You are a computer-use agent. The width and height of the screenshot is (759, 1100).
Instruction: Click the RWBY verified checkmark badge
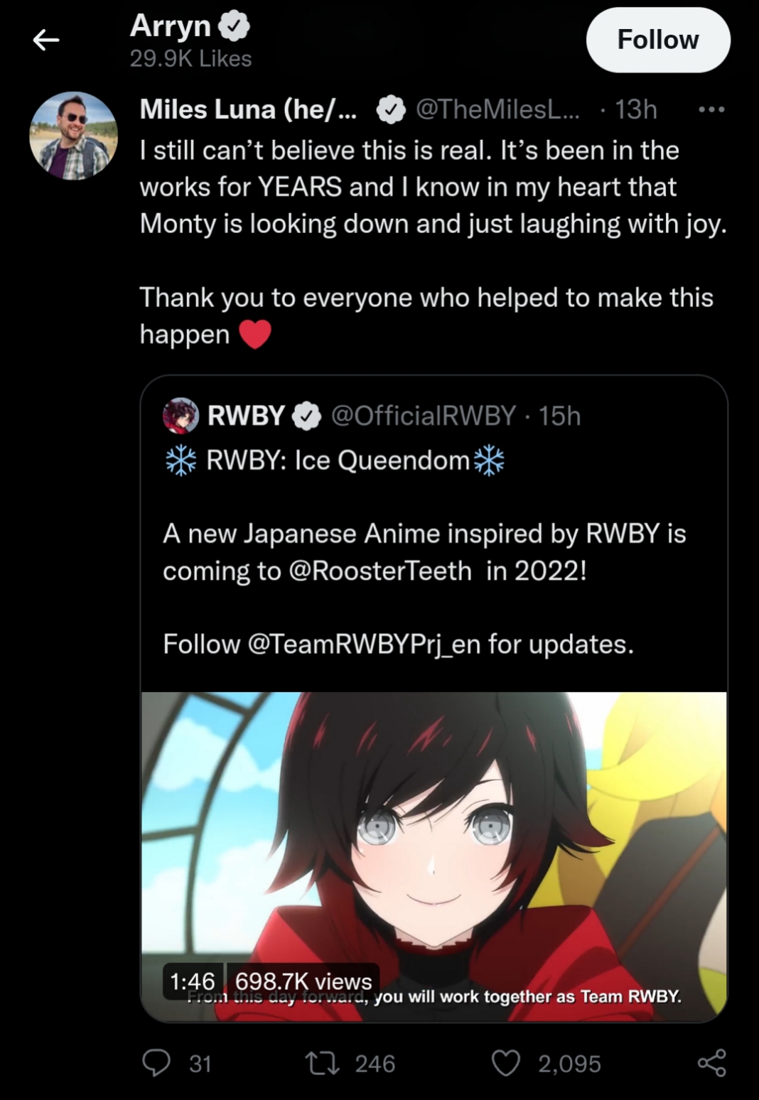coord(307,416)
